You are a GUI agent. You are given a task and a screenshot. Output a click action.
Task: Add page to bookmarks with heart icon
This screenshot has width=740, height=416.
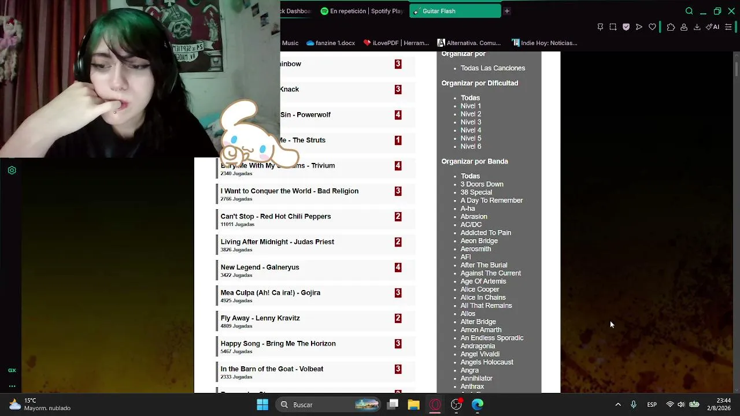tap(652, 27)
